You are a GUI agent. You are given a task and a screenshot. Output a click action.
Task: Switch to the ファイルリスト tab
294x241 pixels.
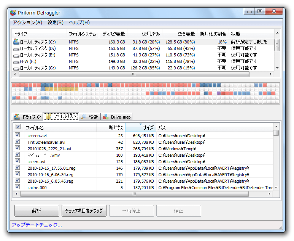coord(61,116)
